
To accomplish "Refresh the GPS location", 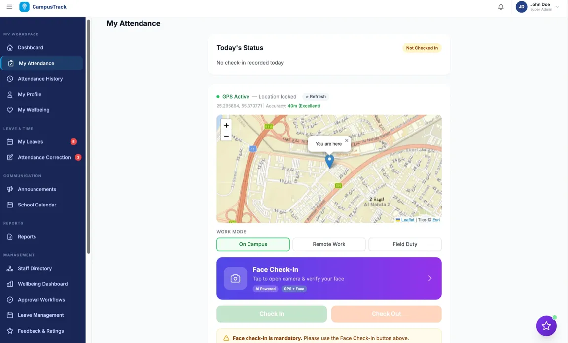I will point(316,97).
